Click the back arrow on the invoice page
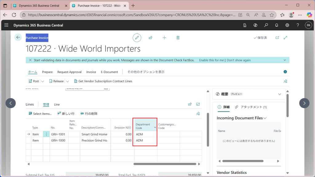Image resolution: width=315 pixels, height=177 pixels. [18, 37]
